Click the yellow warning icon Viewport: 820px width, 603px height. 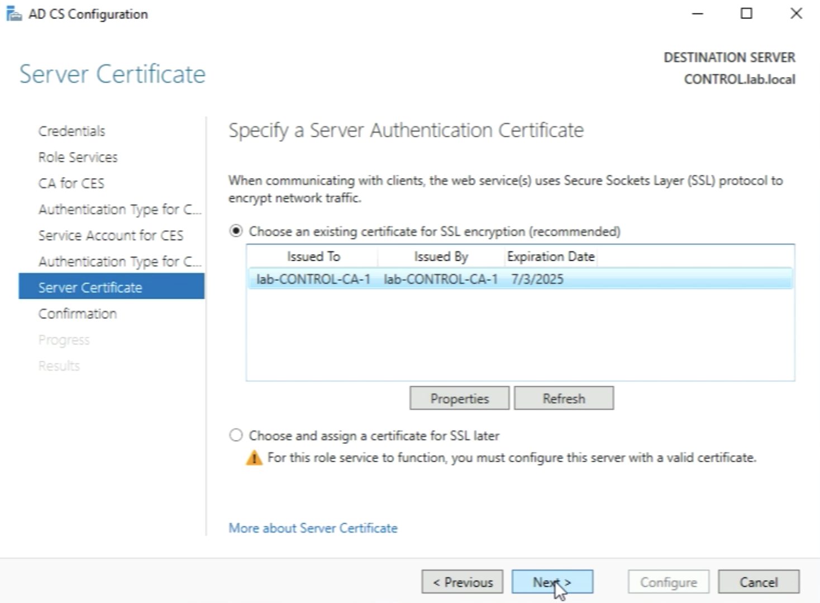(x=254, y=458)
